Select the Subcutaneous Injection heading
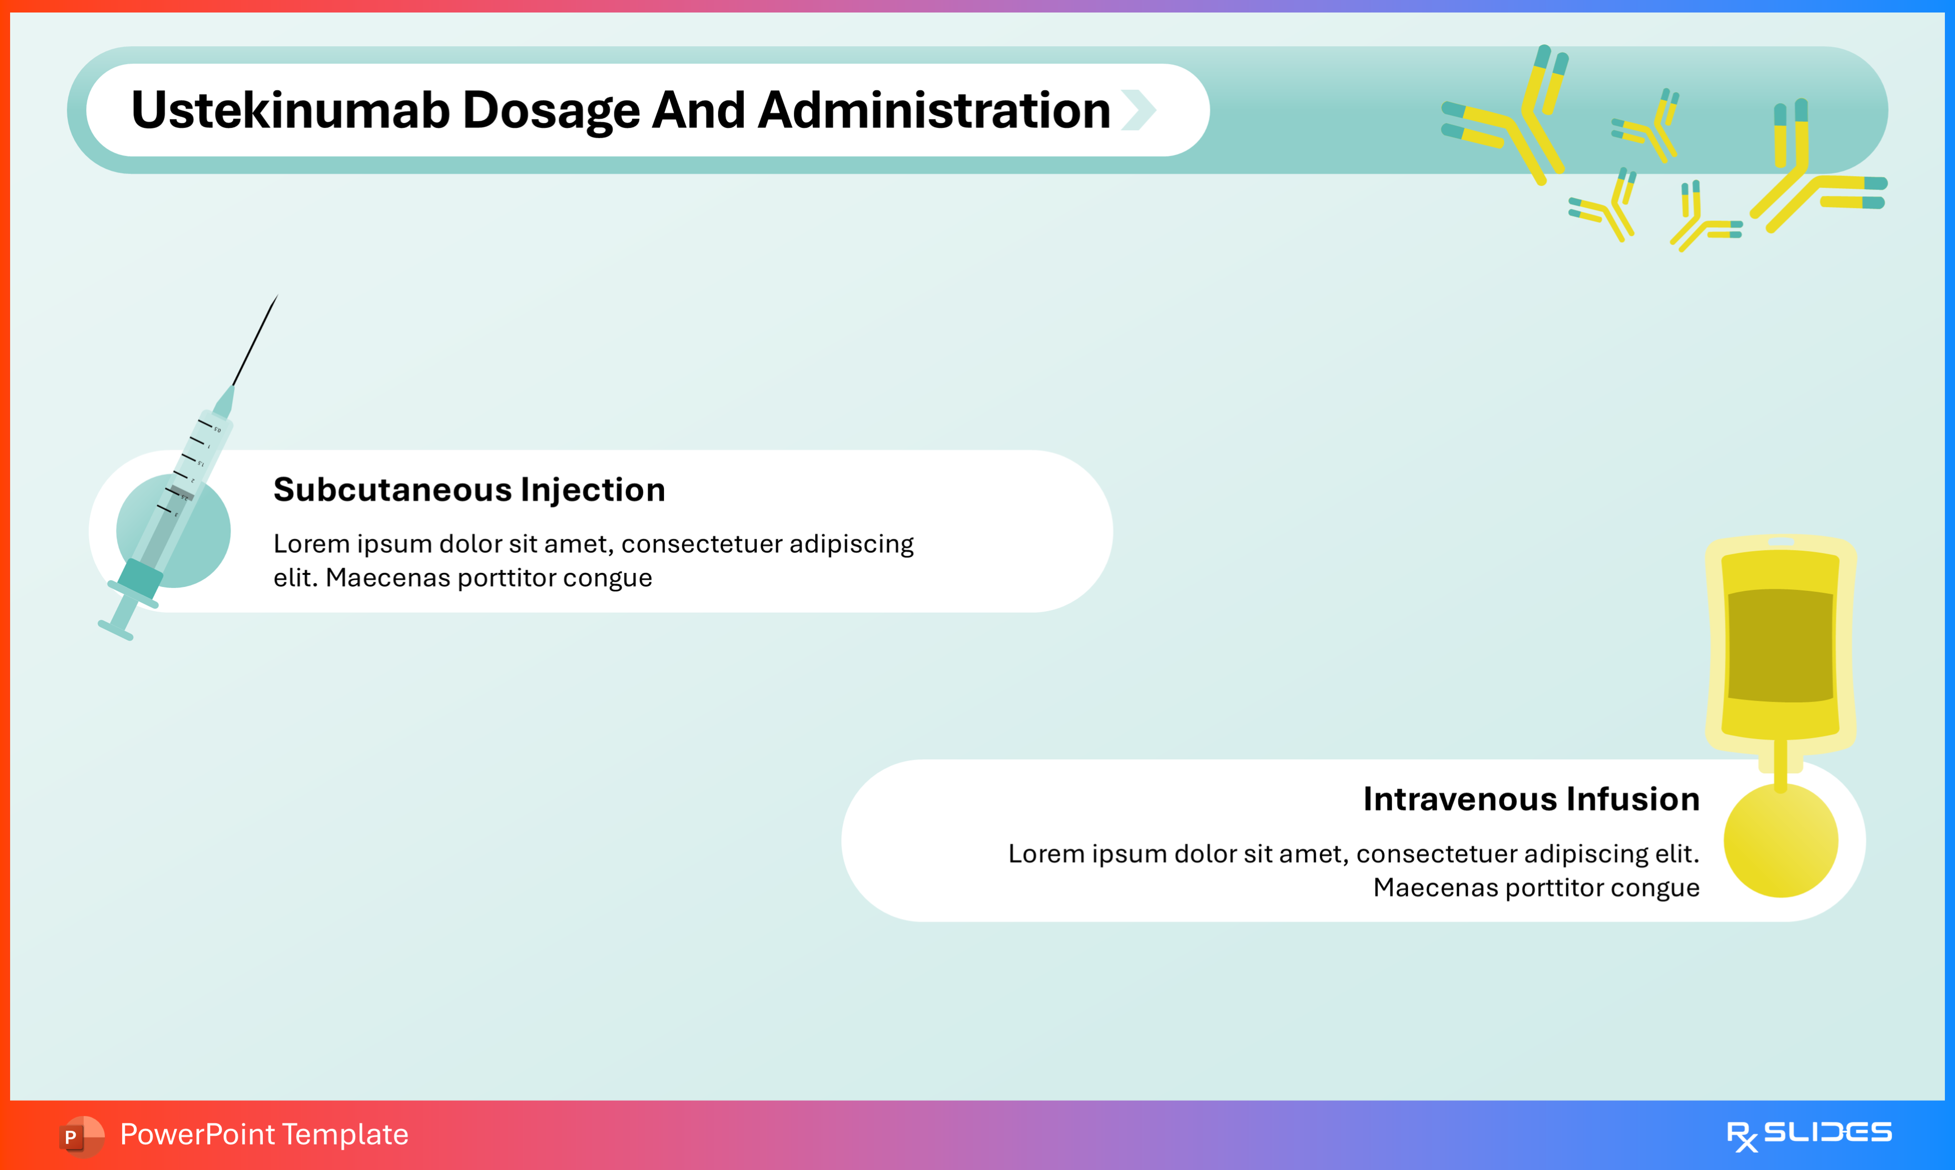1955x1170 pixels. (x=469, y=490)
